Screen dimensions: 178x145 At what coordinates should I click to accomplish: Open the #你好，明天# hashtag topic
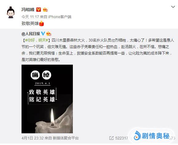tap(37, 40)
